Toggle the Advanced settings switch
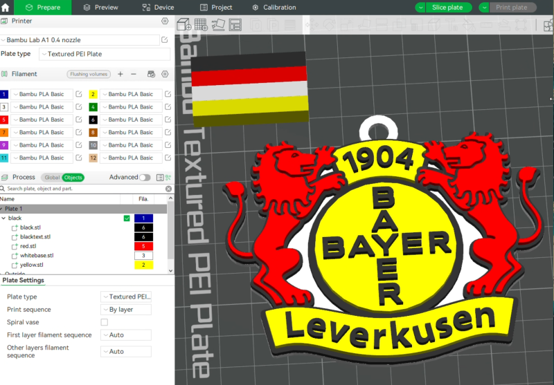Viewport: 554px width, 385px height. click(x=145, y=178)
